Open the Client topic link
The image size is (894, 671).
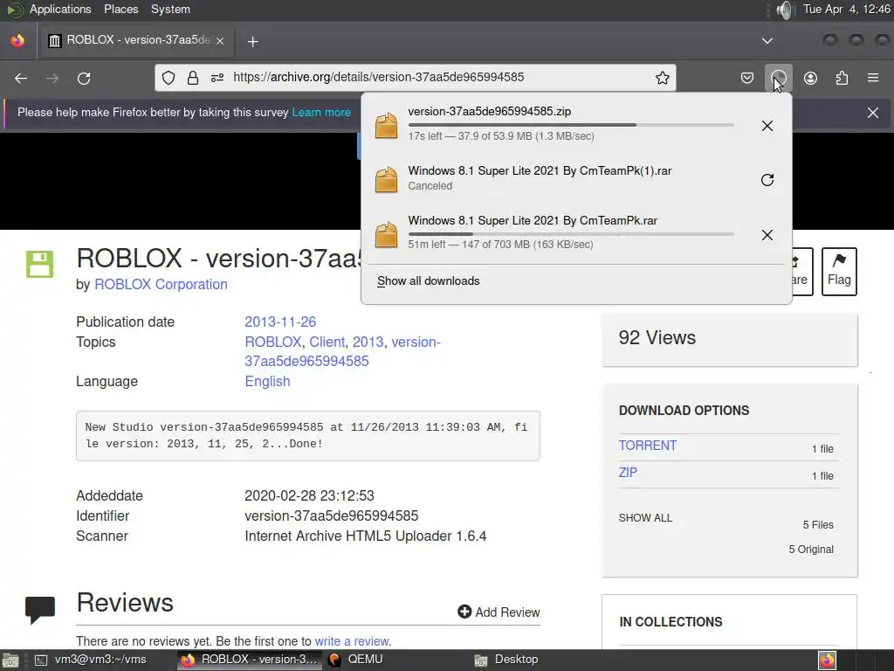327,342
